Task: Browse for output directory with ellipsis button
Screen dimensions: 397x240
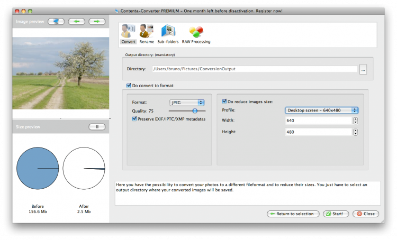Action: (363, 70)
